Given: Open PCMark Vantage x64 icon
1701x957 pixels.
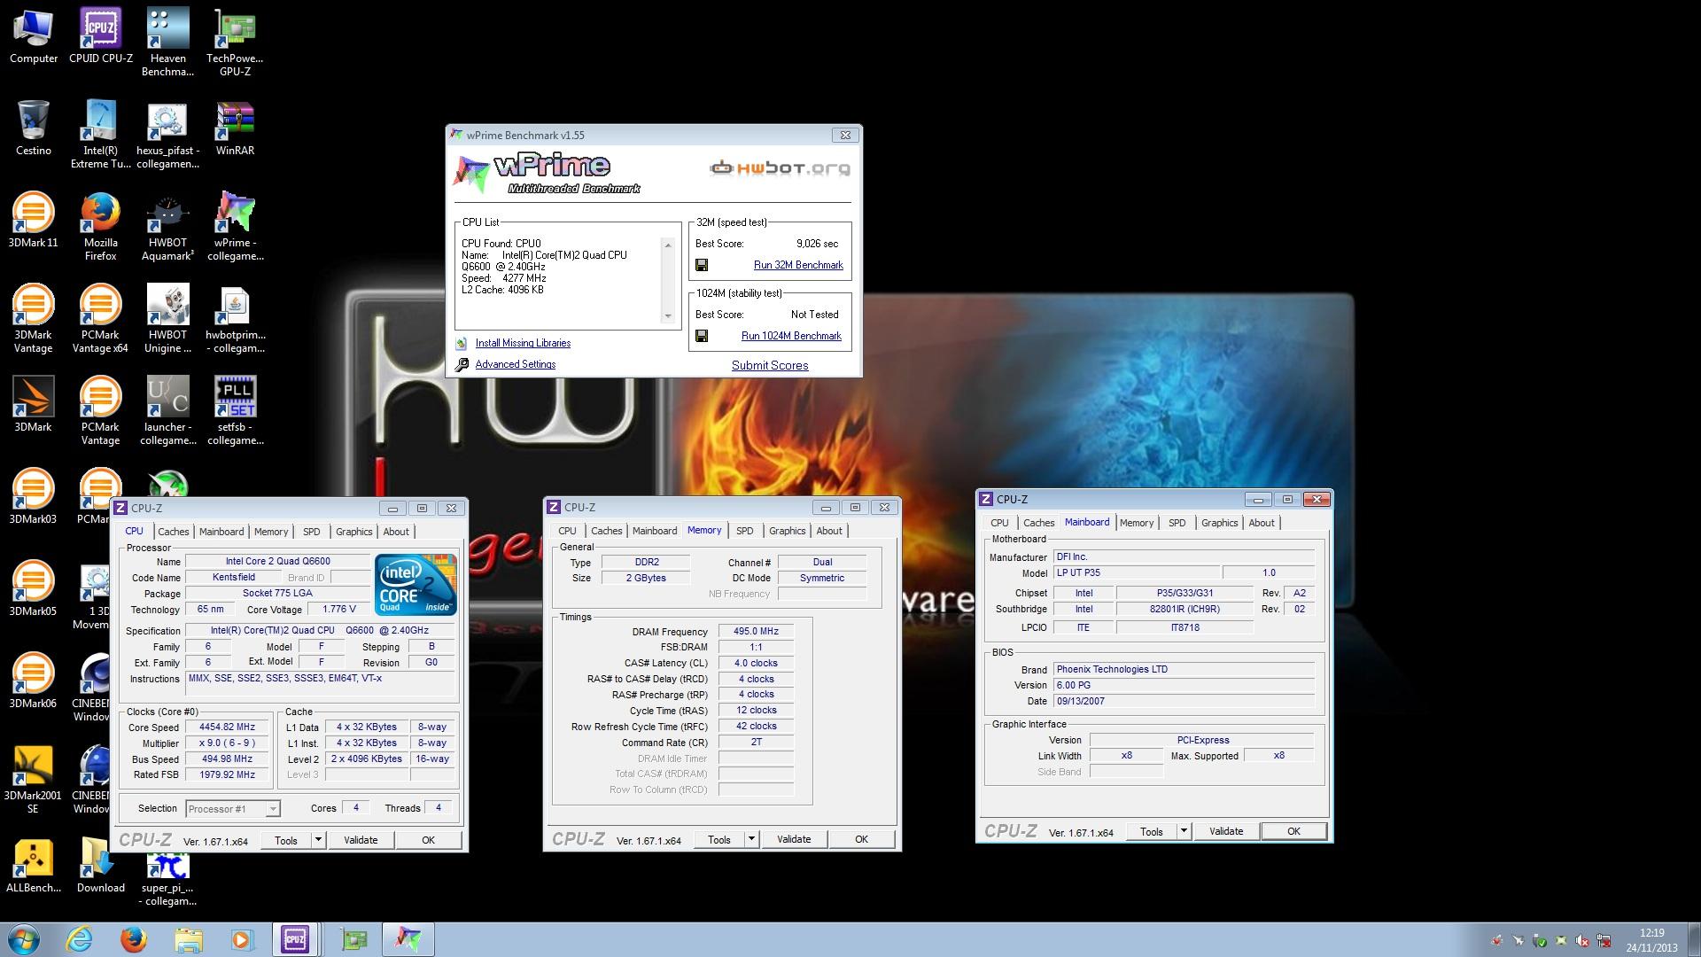Looking at the screenshot, I should click(x=101, y=319).
